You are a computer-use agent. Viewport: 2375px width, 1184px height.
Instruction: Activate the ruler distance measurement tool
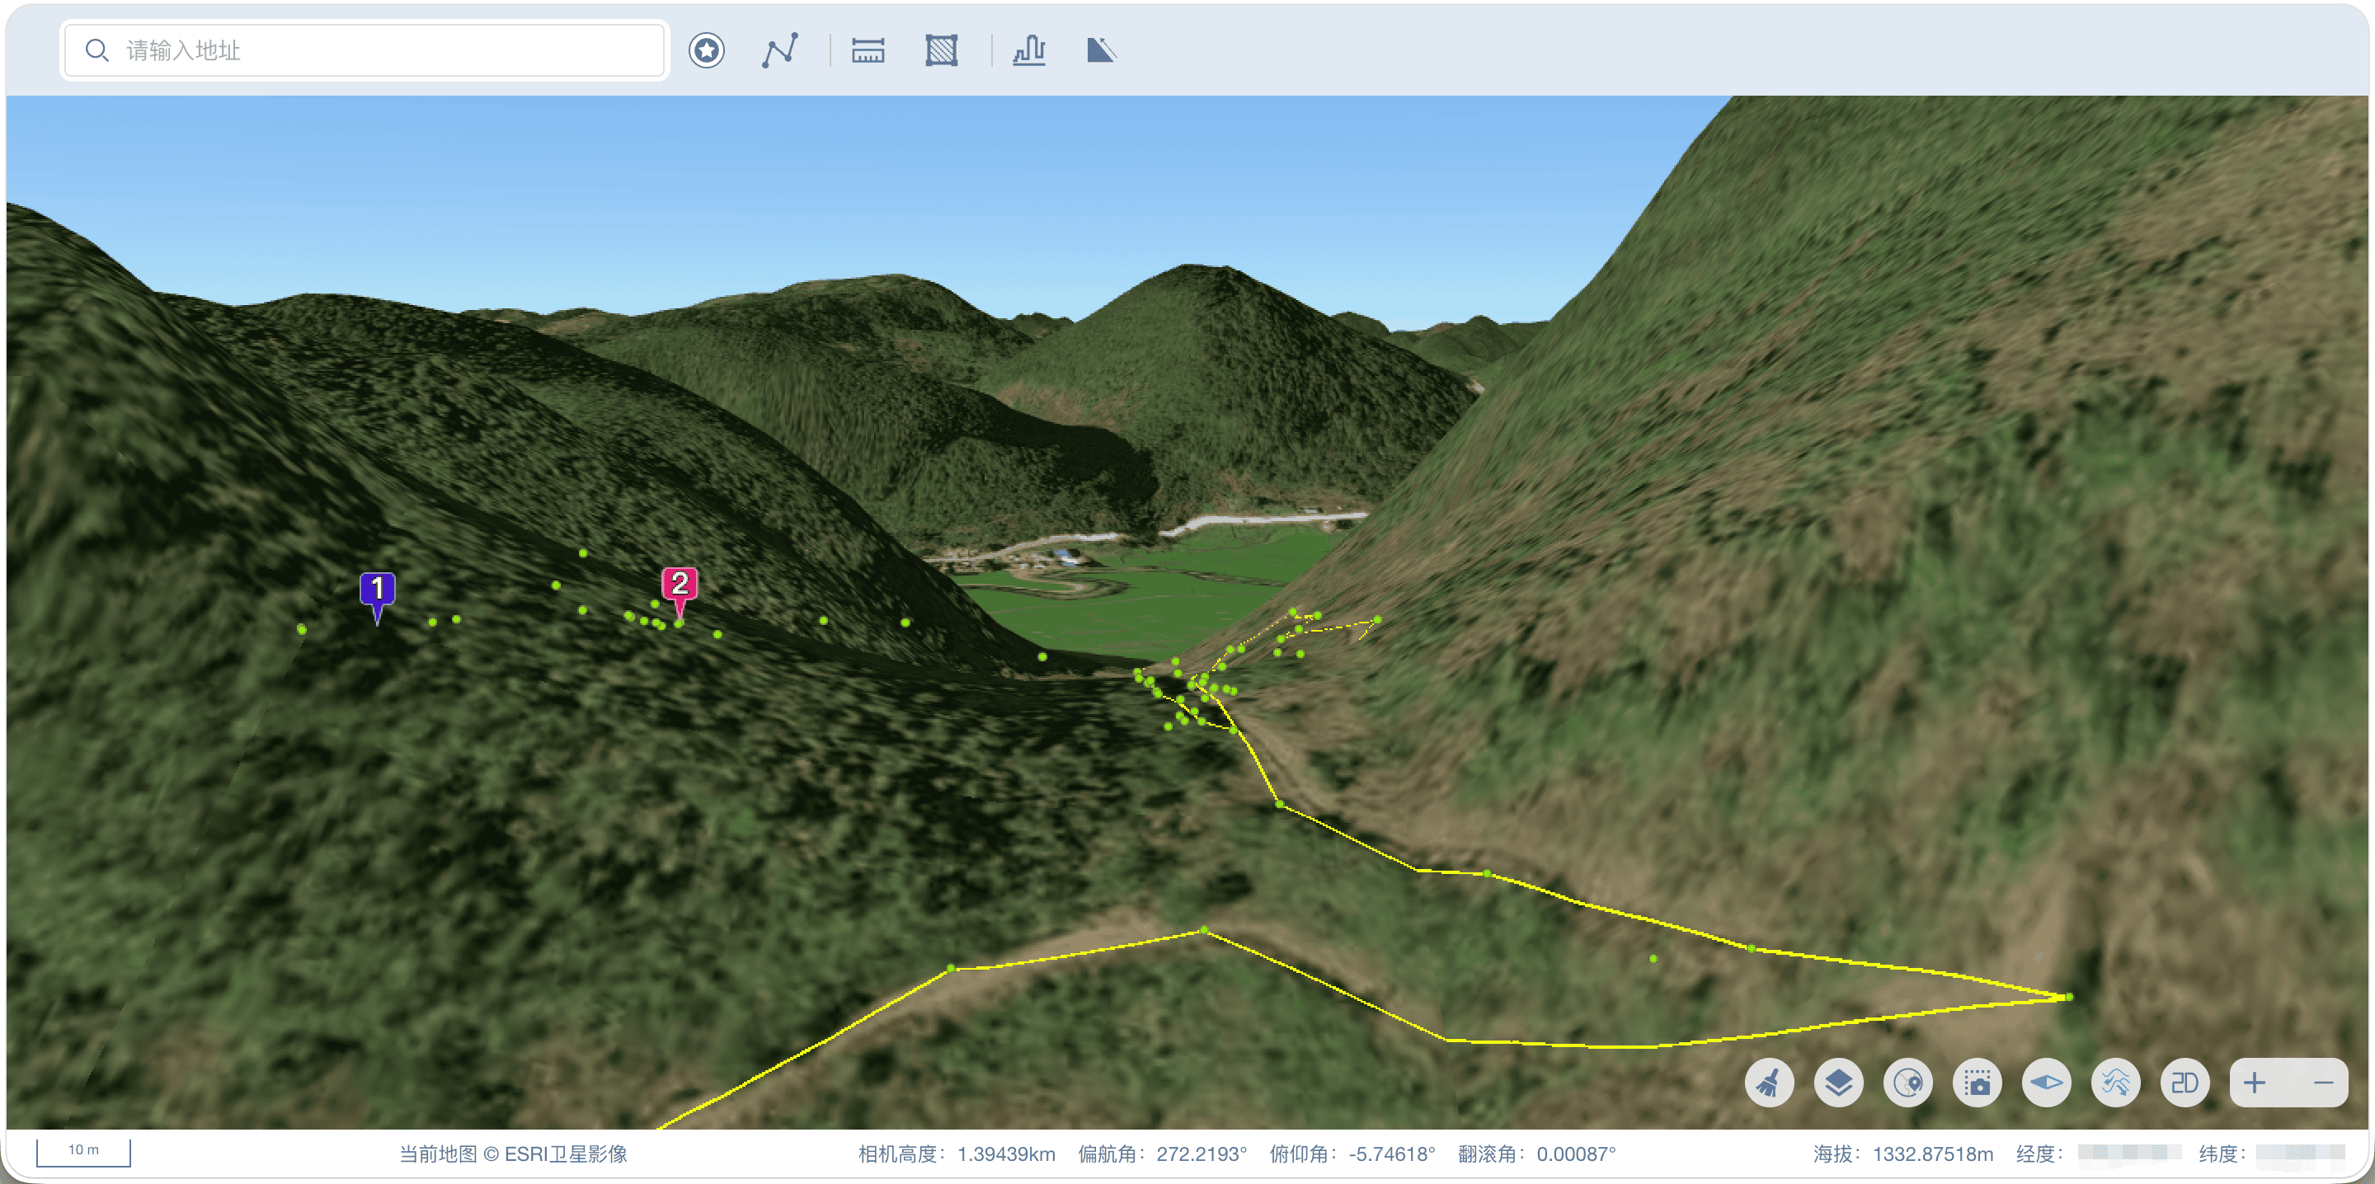[x=868, y=49]
